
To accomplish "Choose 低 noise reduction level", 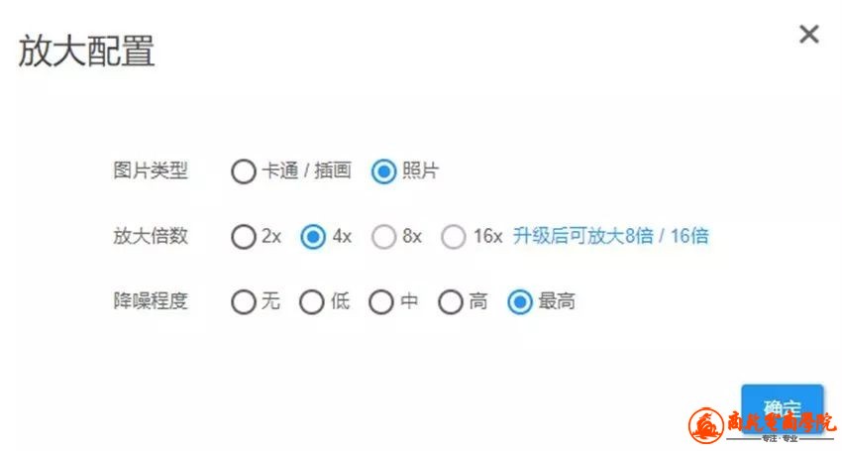I will click(311, 301).
